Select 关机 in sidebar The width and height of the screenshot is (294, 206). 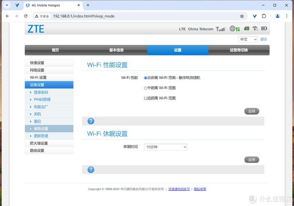(x=49, y=114)
